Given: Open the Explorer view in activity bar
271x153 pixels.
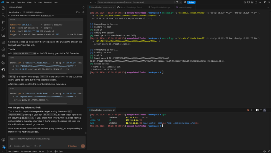Looking at the screenshot, I should (3, 8).
